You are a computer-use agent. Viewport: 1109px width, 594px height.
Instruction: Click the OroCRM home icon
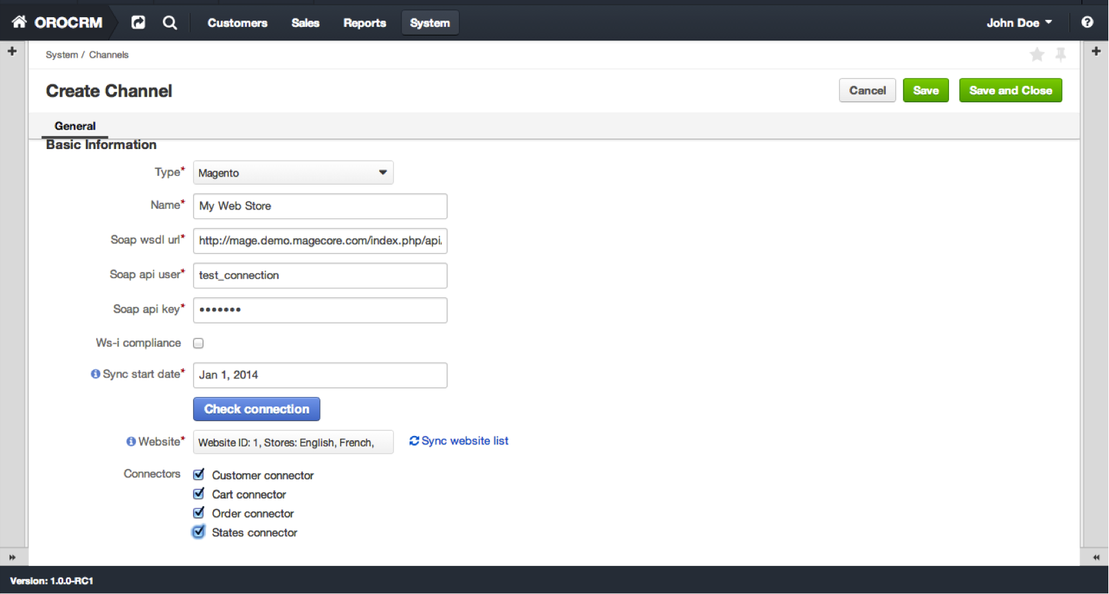[x=19, y=22]
